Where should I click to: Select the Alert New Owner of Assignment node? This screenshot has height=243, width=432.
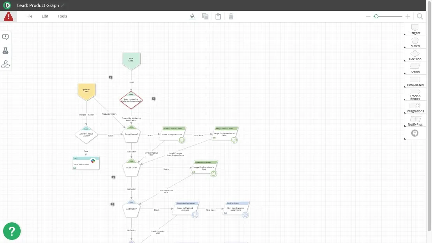click(x=236, y=209)
